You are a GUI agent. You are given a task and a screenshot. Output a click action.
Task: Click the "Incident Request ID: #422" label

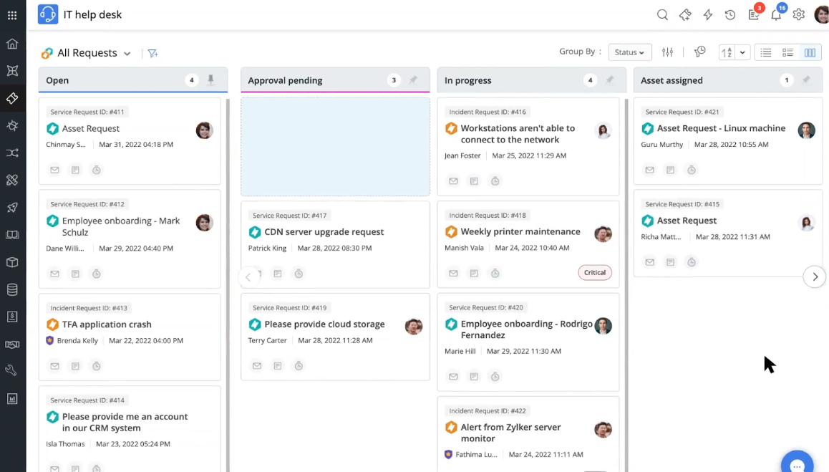point(488,410)
